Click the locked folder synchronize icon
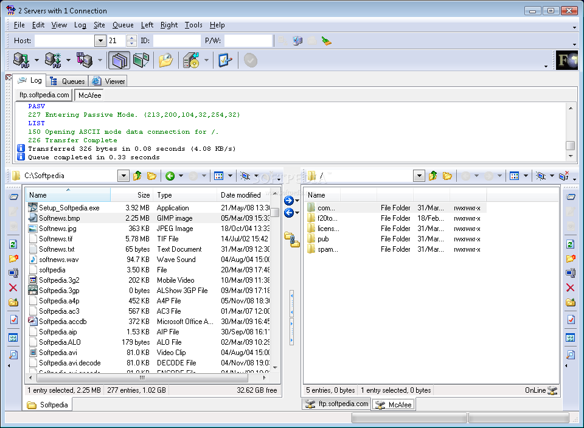The height and width of the screenshot is (428, 584). point(292,240)
